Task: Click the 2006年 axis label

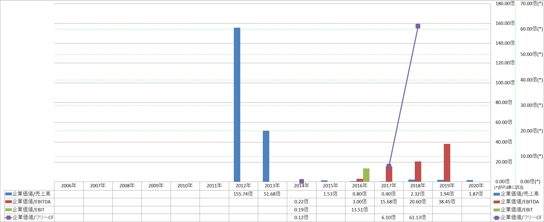Action: tap(69, 186)
